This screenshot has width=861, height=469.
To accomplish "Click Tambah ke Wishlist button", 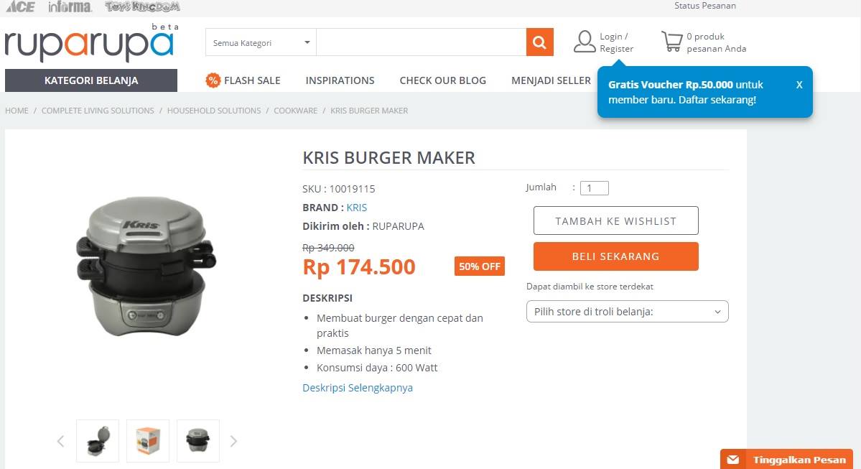I will pos(615,220).
